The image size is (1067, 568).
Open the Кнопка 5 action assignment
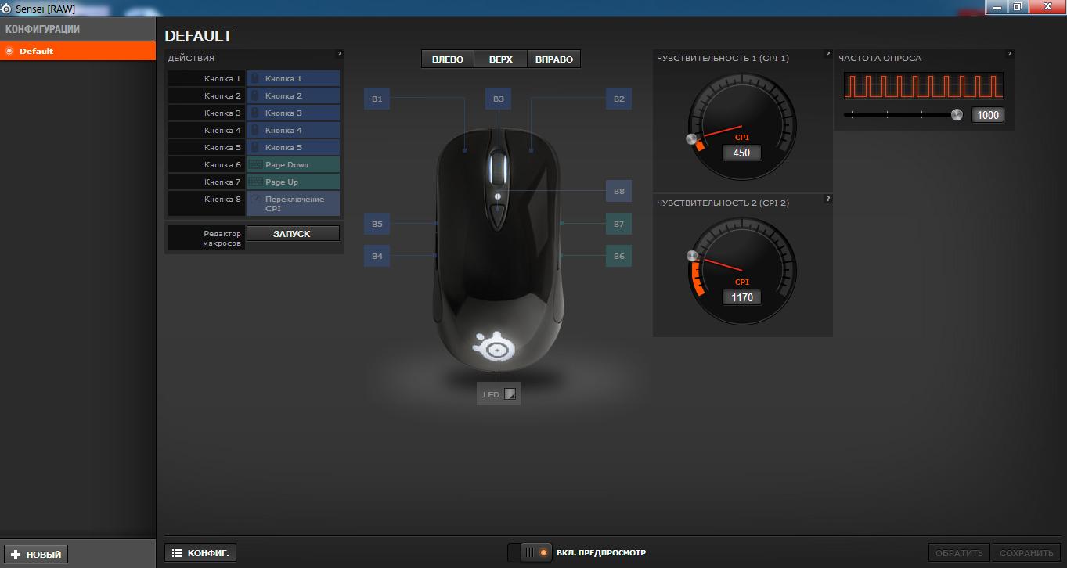coord(293,147)
